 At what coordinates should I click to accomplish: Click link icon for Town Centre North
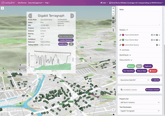pyautogui.click(x=154, y=35)
